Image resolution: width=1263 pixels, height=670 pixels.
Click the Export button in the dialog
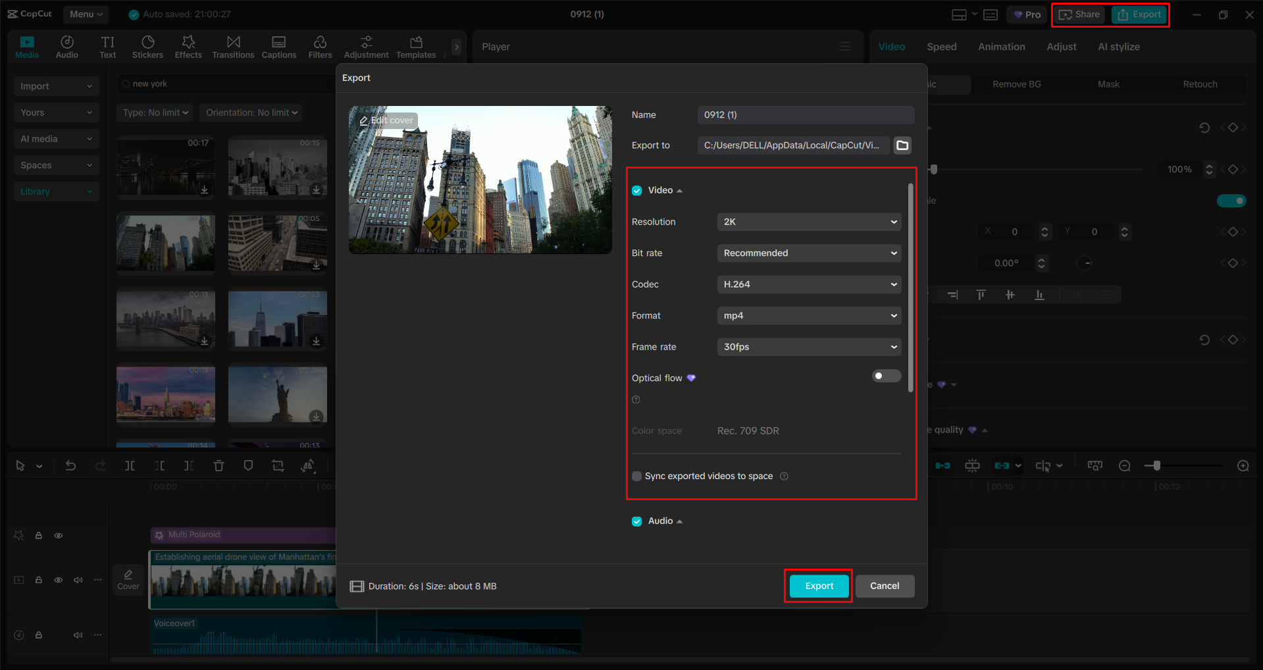pyautogui.click(x=817, y=586)
